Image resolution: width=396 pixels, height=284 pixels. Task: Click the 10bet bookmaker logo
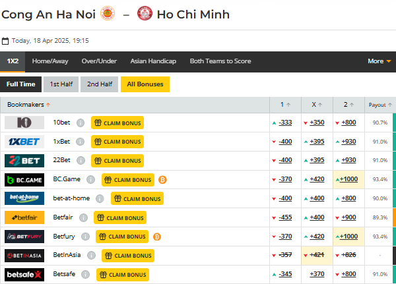pos(24,123)
